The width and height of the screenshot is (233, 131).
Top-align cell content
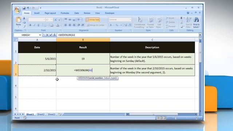(66, 19)
